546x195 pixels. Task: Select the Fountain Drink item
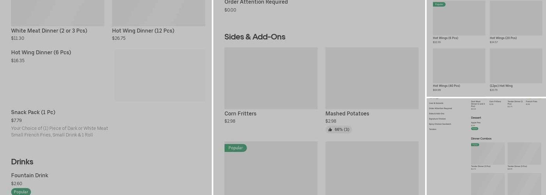[x=30, y=175]
